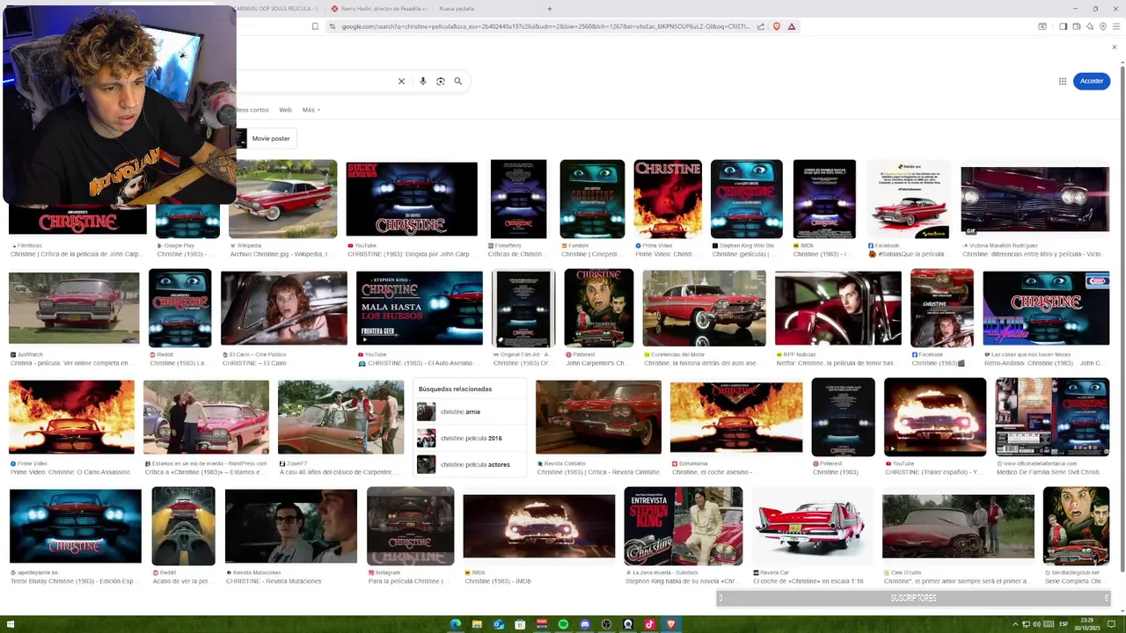Open the pink music app taskbar icon
Screen dimensions: 1126x633
[x=649, y=624]
